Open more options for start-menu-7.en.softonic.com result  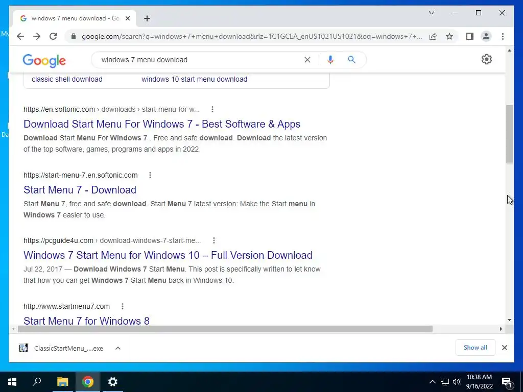point(150,175)
